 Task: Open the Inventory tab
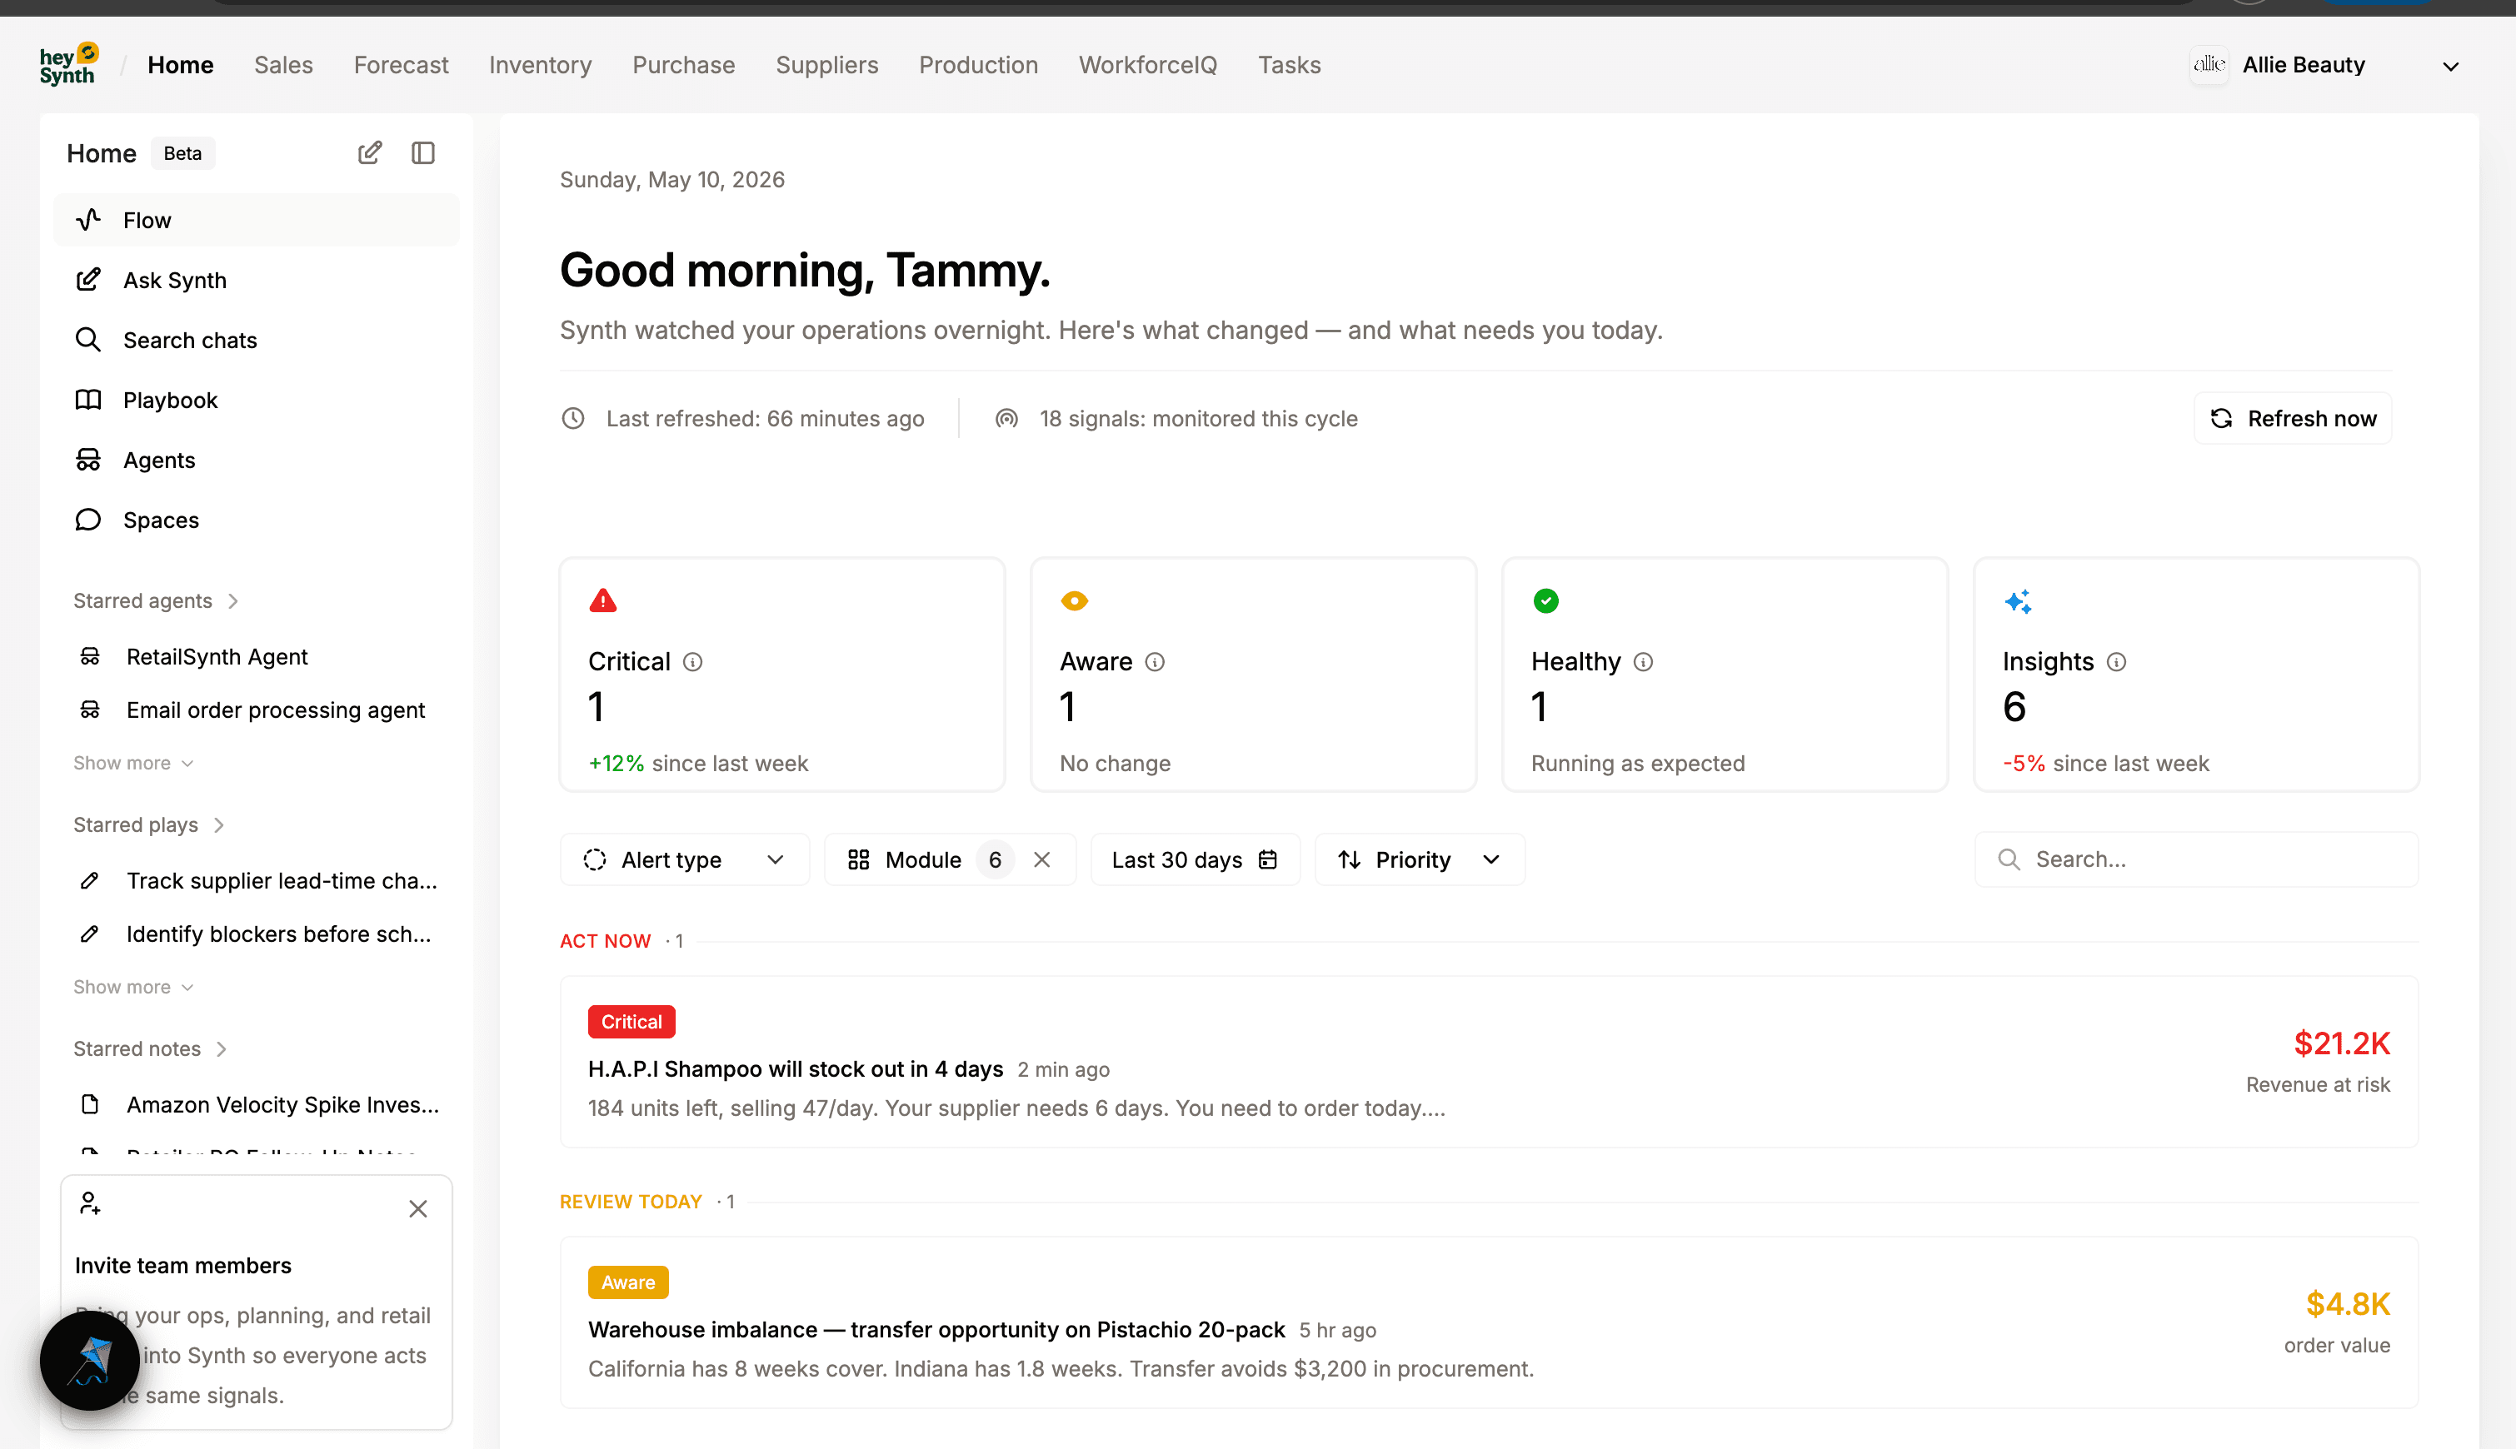click(x=540, y=65)
